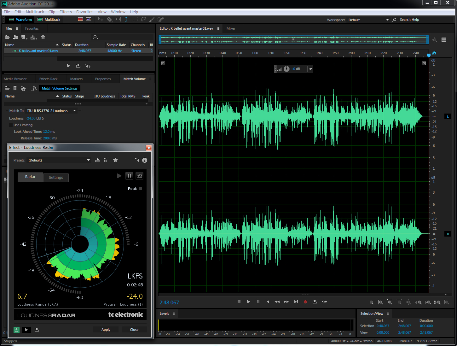
Task: Toggle Files panel loop playback icon
Action: (x=78, y=66)
